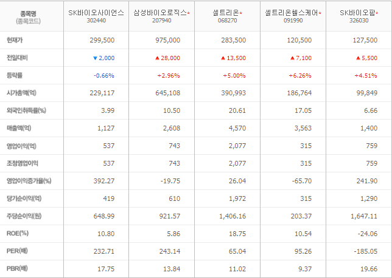The image size is (392, 278).
Task: Click the red up 28,000 change value
Action: coord(167,58)
